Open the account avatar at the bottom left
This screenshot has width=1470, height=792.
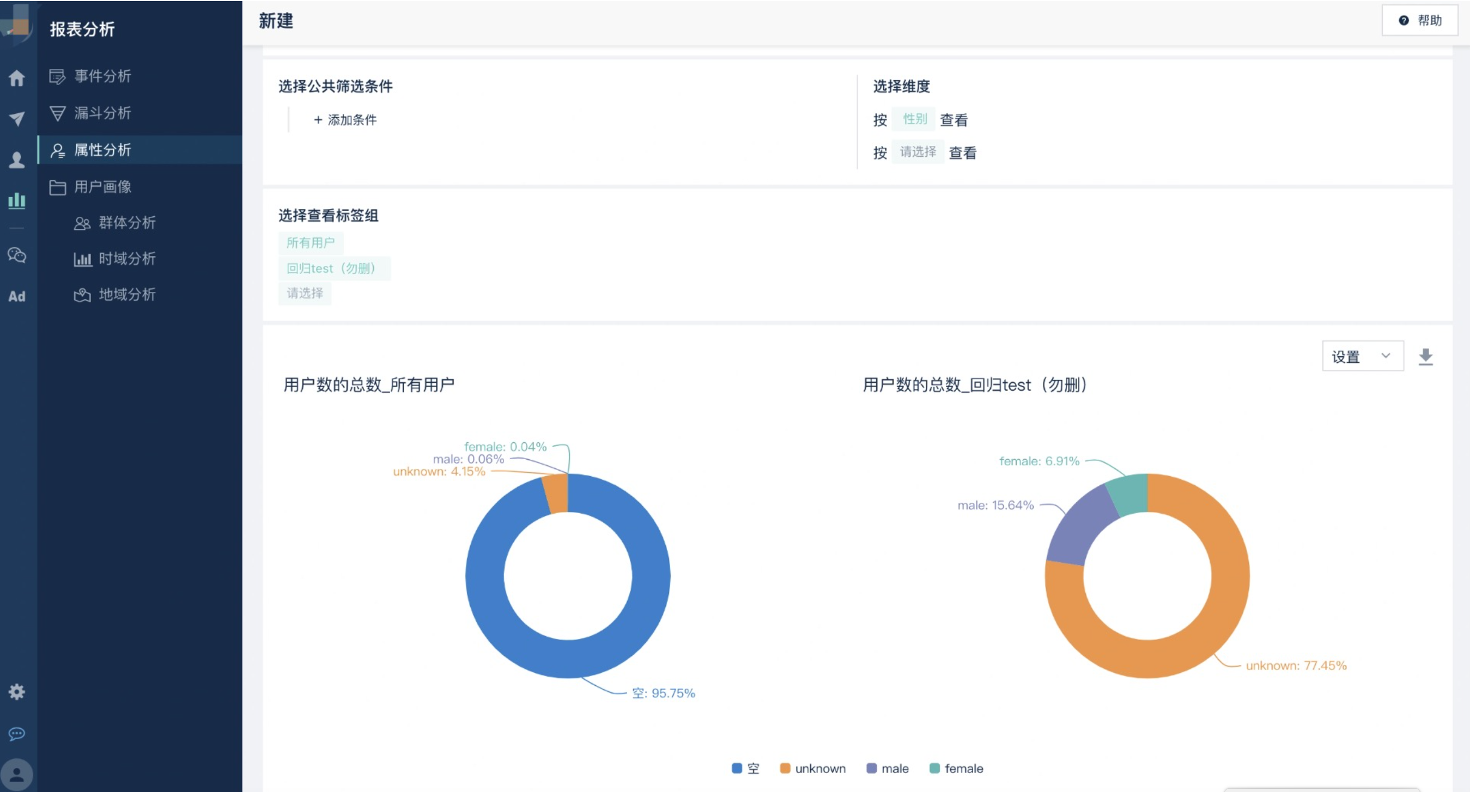tap(16, 775)
